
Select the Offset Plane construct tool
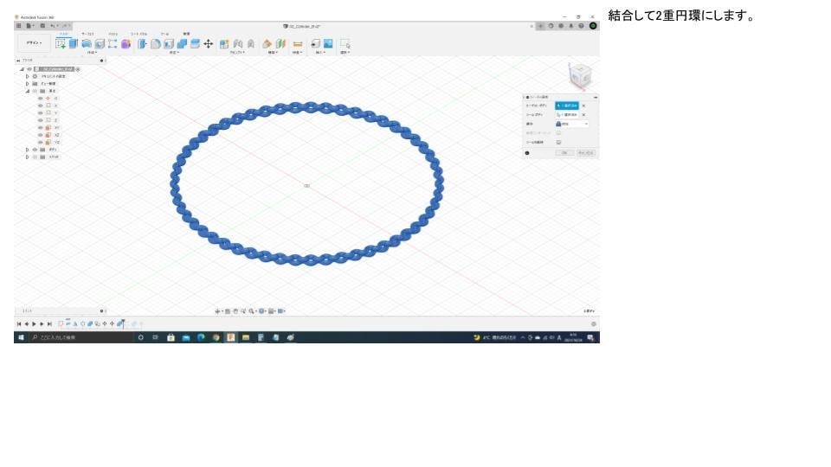pyautogui.click(x=267, y=44)
